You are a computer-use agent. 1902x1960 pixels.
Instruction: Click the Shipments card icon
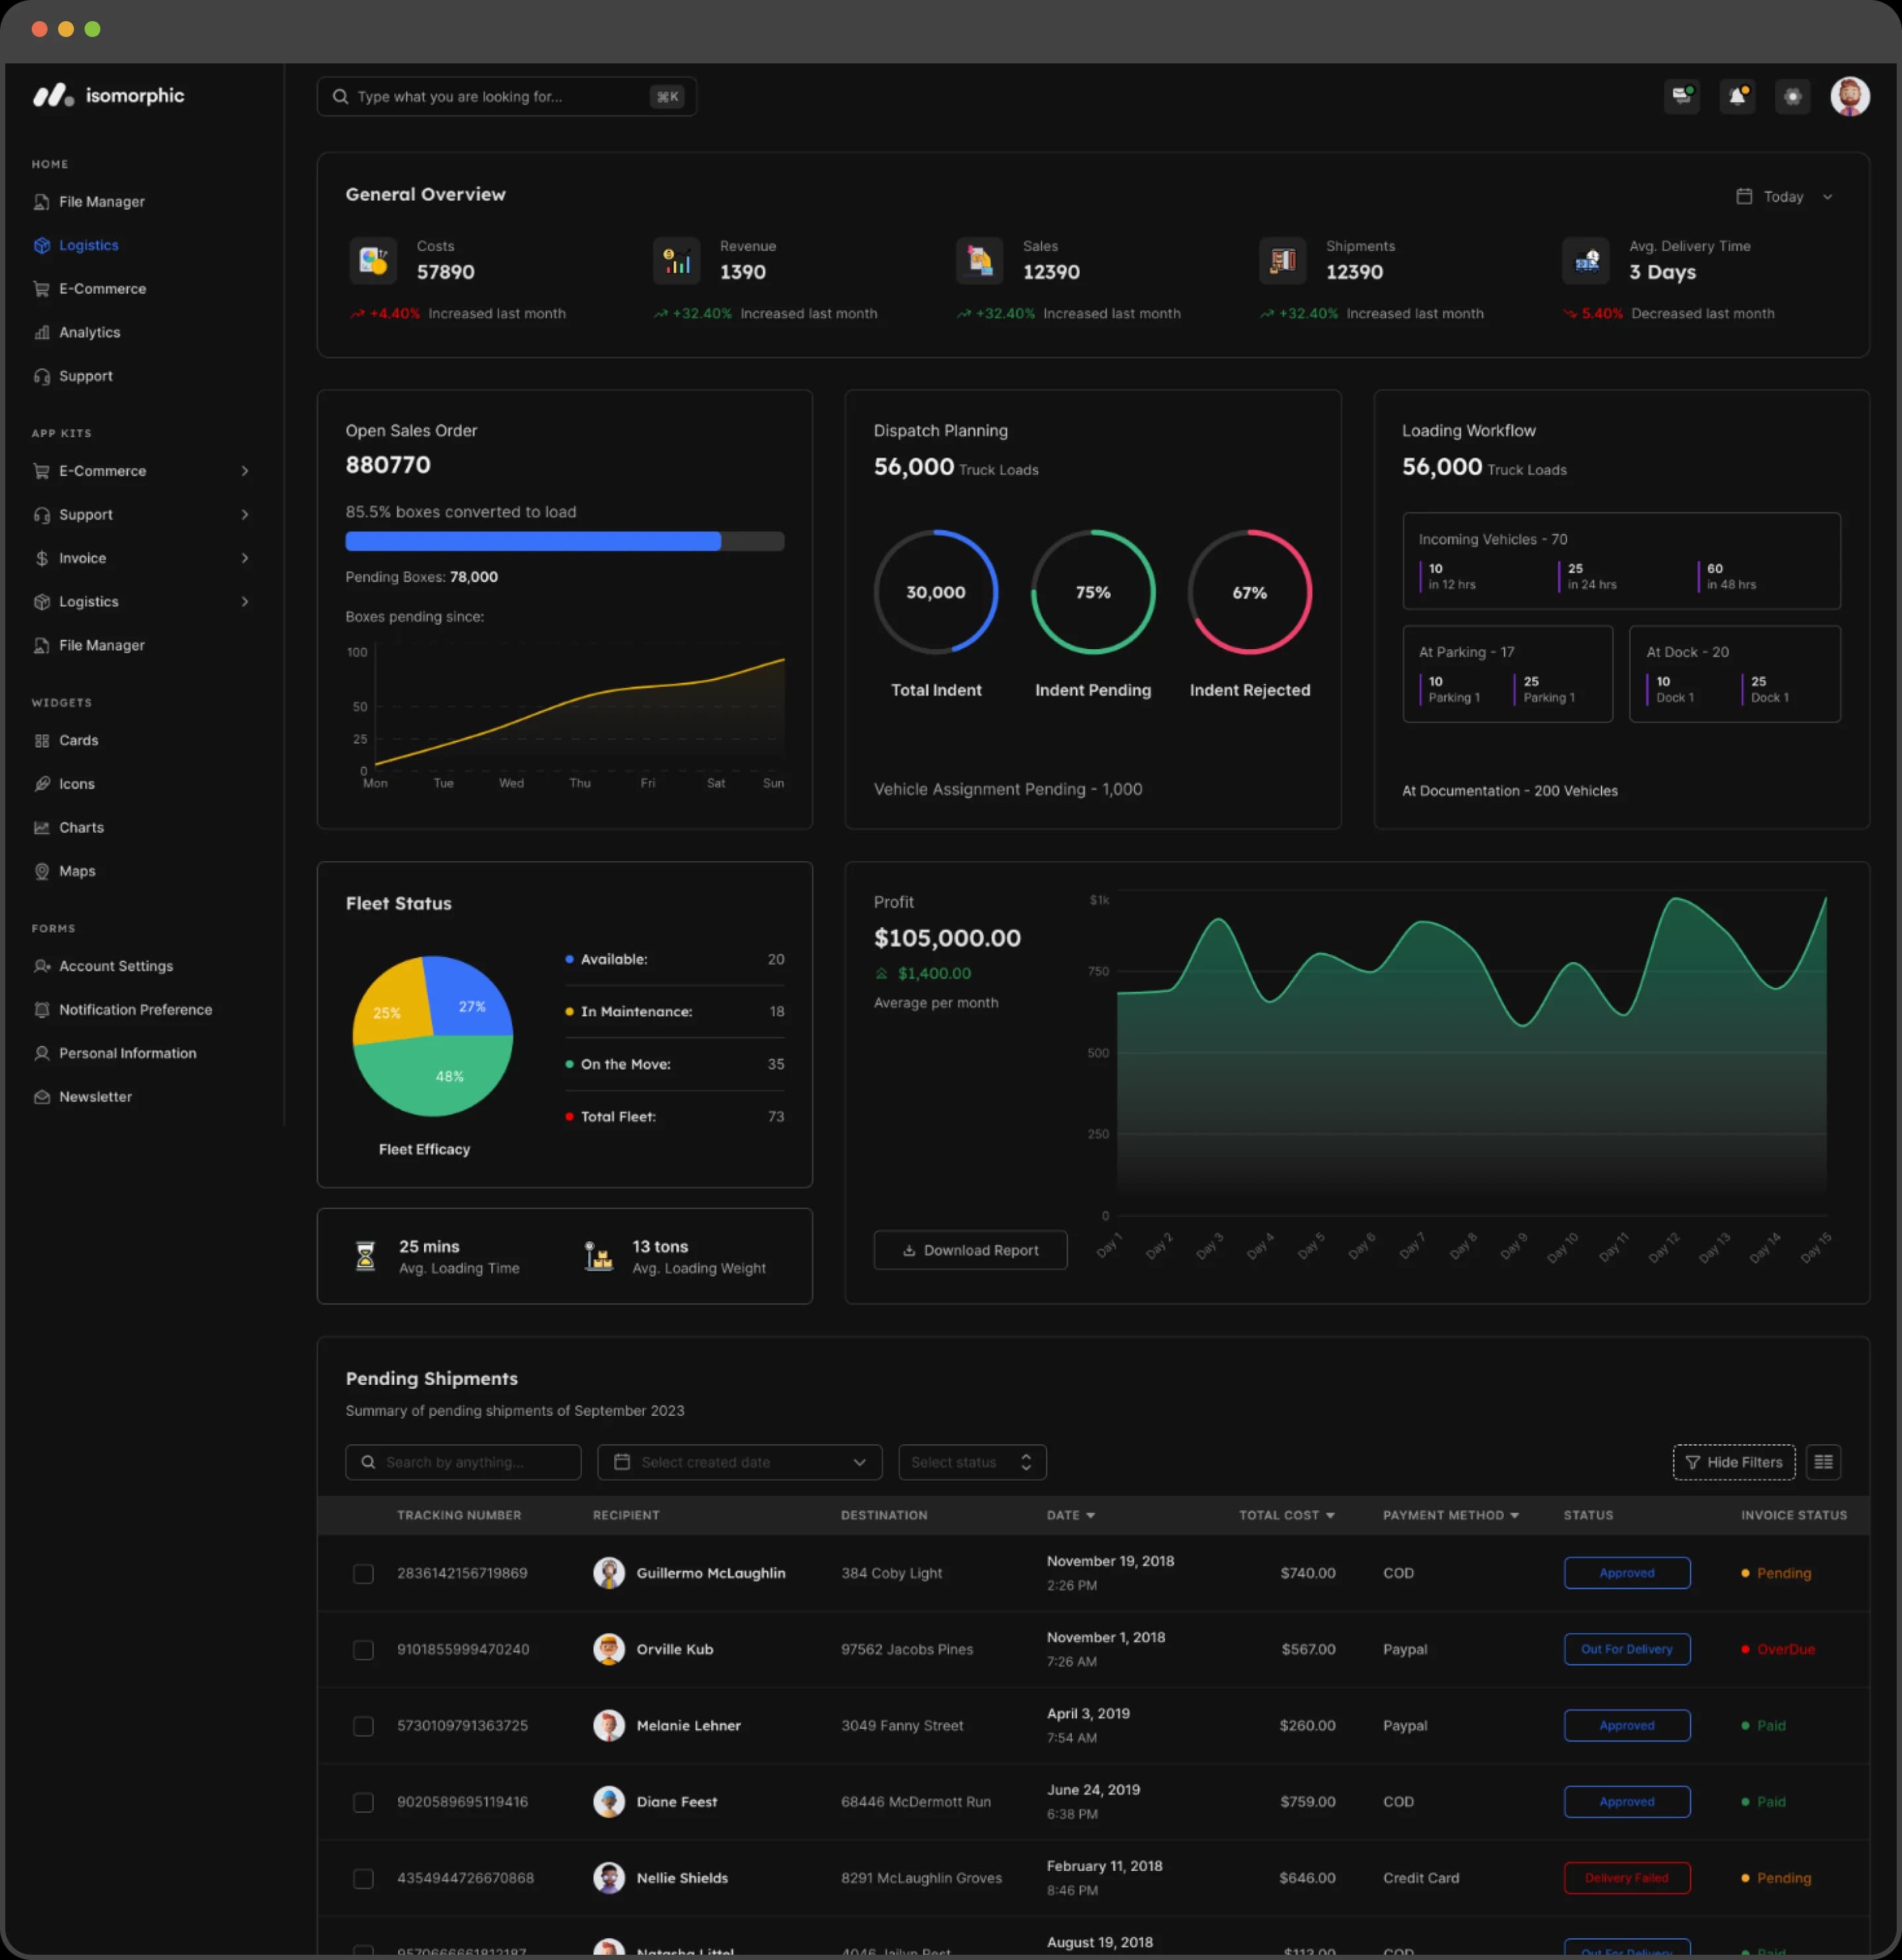coord(1282,261)
